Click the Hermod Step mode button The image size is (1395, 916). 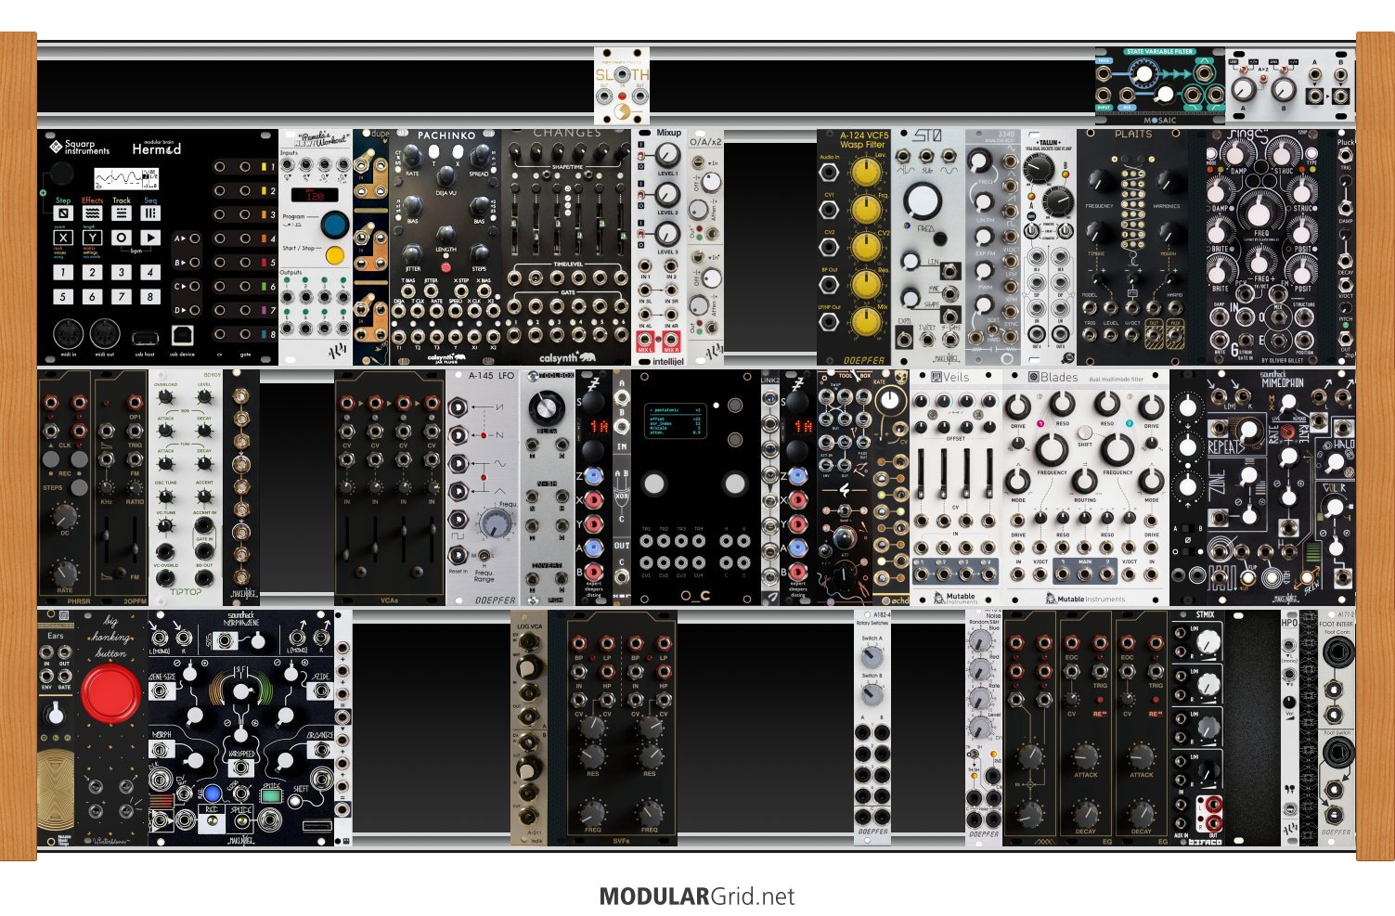coord(63,213)
